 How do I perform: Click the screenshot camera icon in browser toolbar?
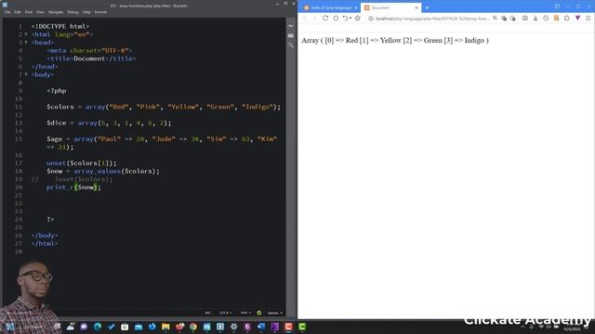[x=524, y=19]
